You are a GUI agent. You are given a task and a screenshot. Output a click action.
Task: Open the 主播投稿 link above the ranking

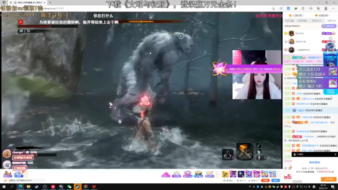[297, 16]
